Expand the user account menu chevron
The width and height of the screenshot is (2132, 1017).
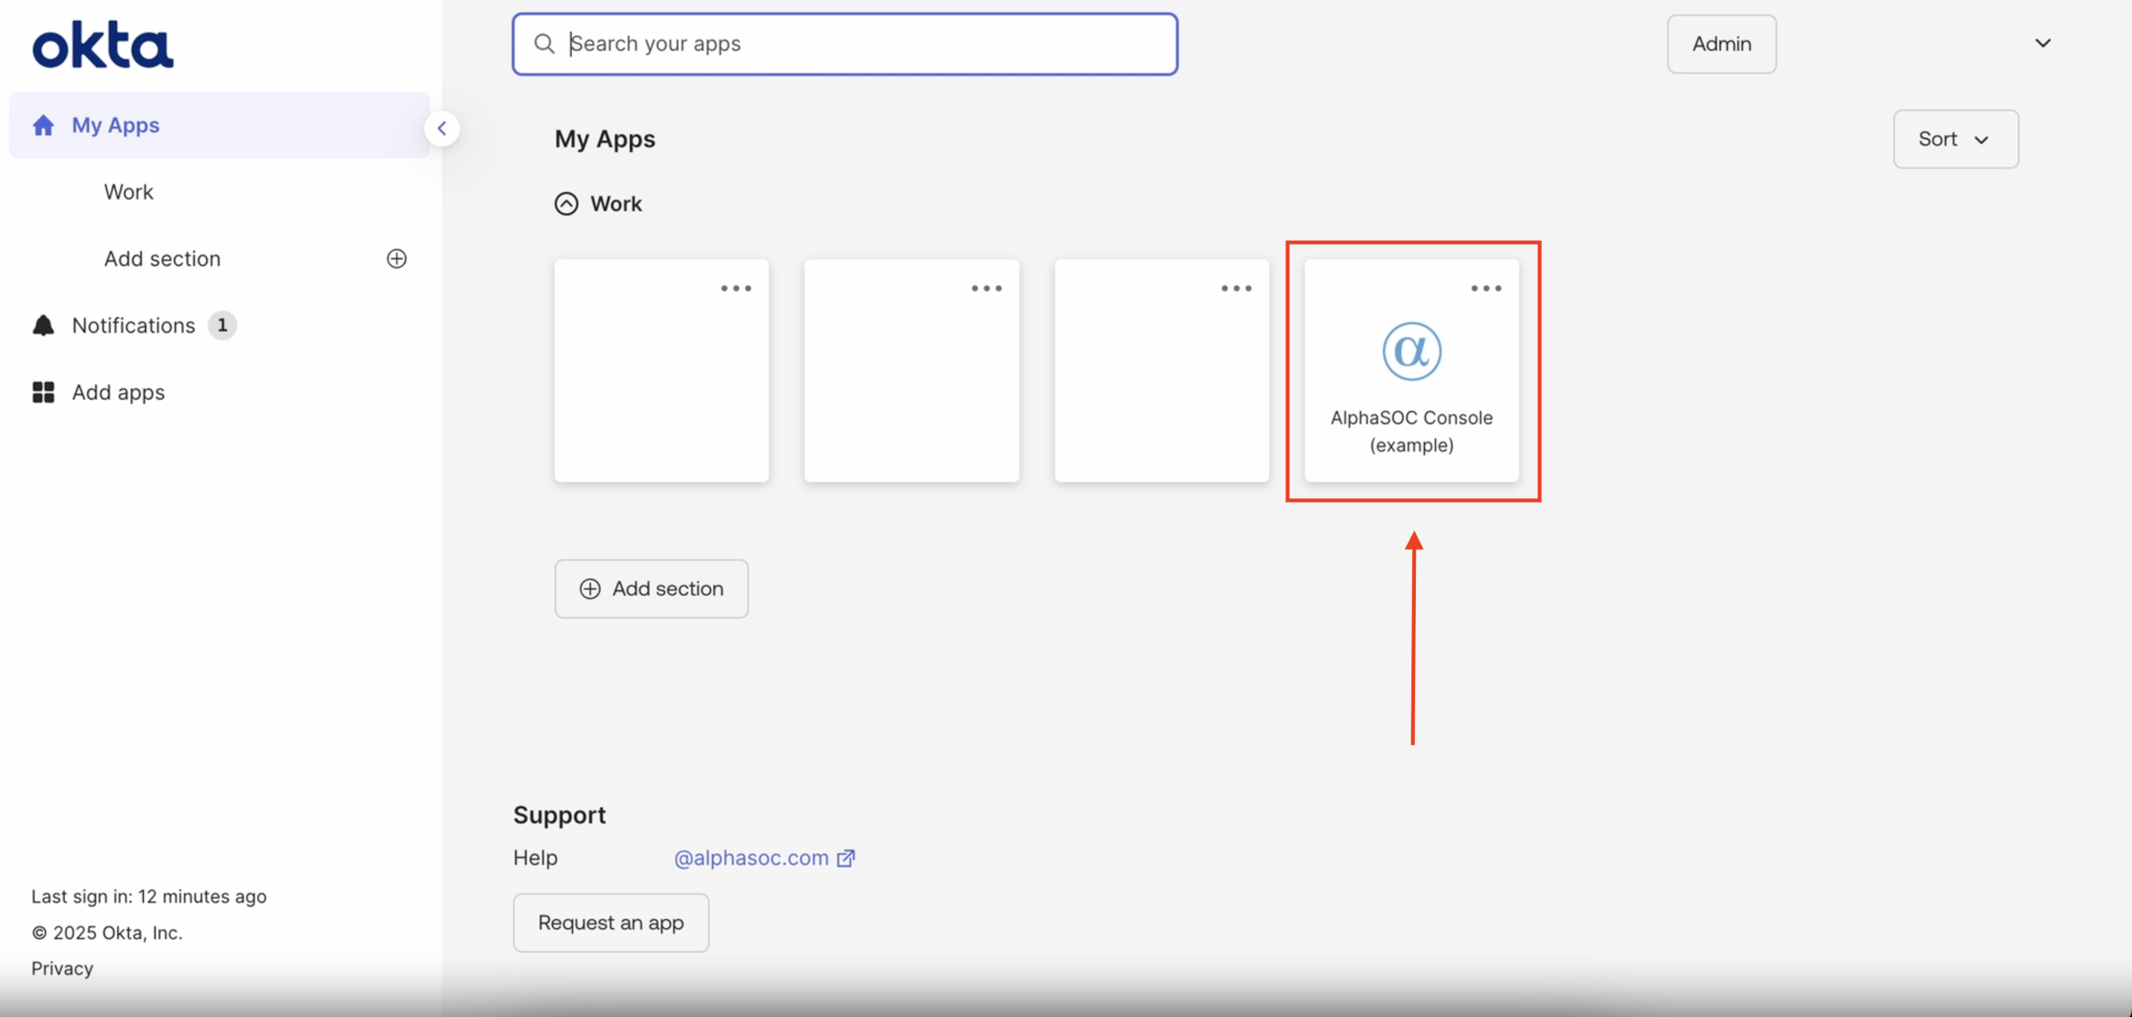(2042, 43)
